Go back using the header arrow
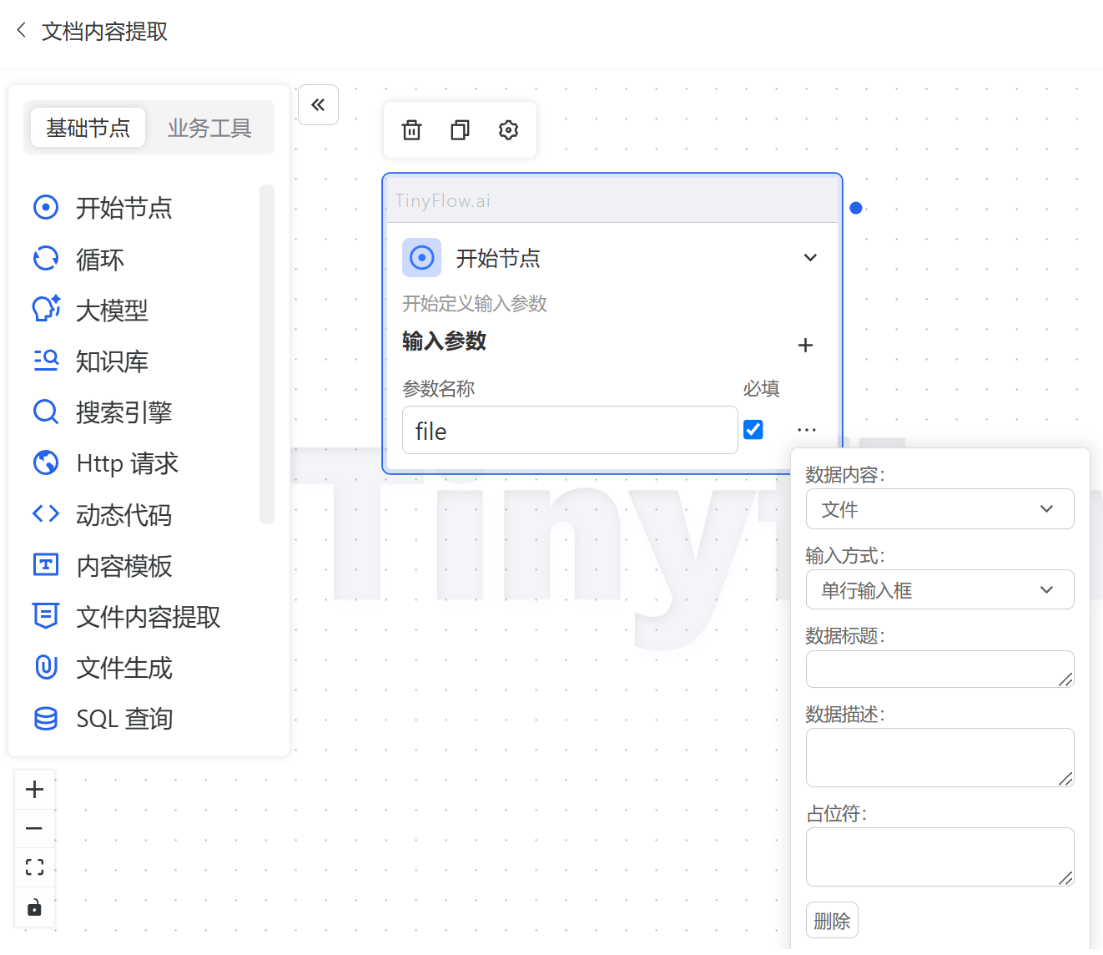 point(22,31)
